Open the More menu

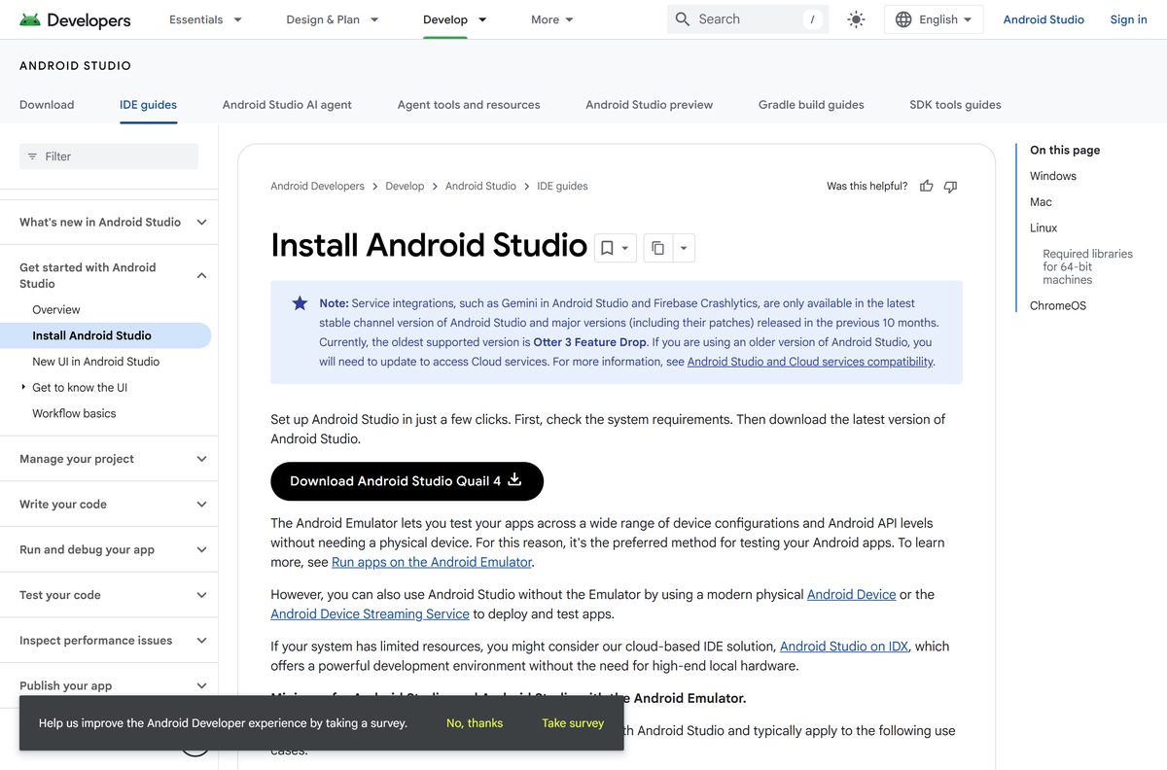coord(552,19)
